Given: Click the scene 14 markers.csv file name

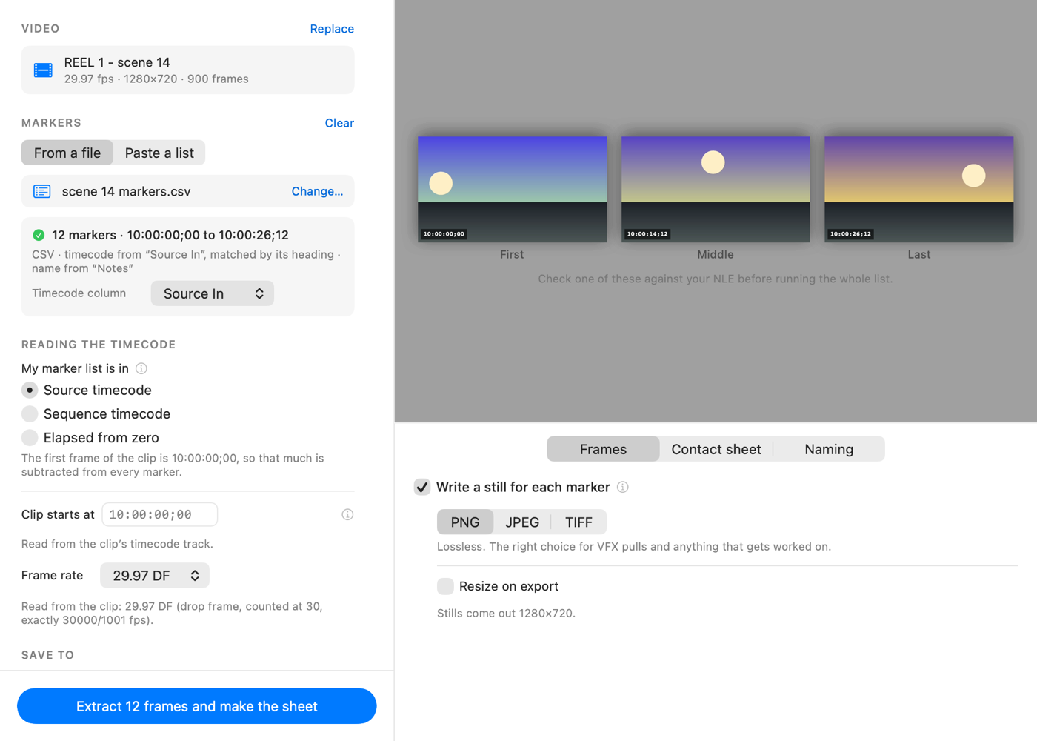Looking at the screenshot, I should tap(127, 191).
